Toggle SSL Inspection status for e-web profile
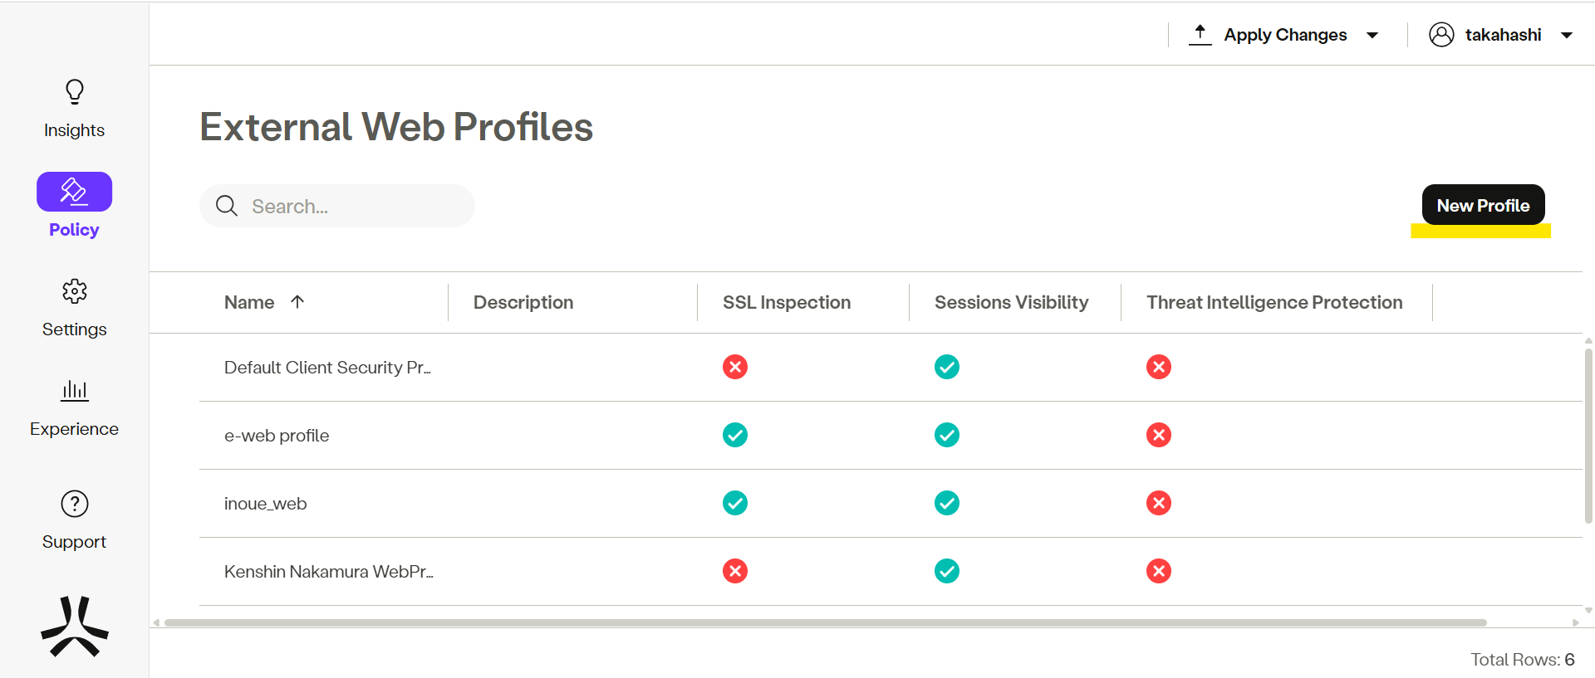The height and width of the screenshot is (678, 1595). click(735, 435)
